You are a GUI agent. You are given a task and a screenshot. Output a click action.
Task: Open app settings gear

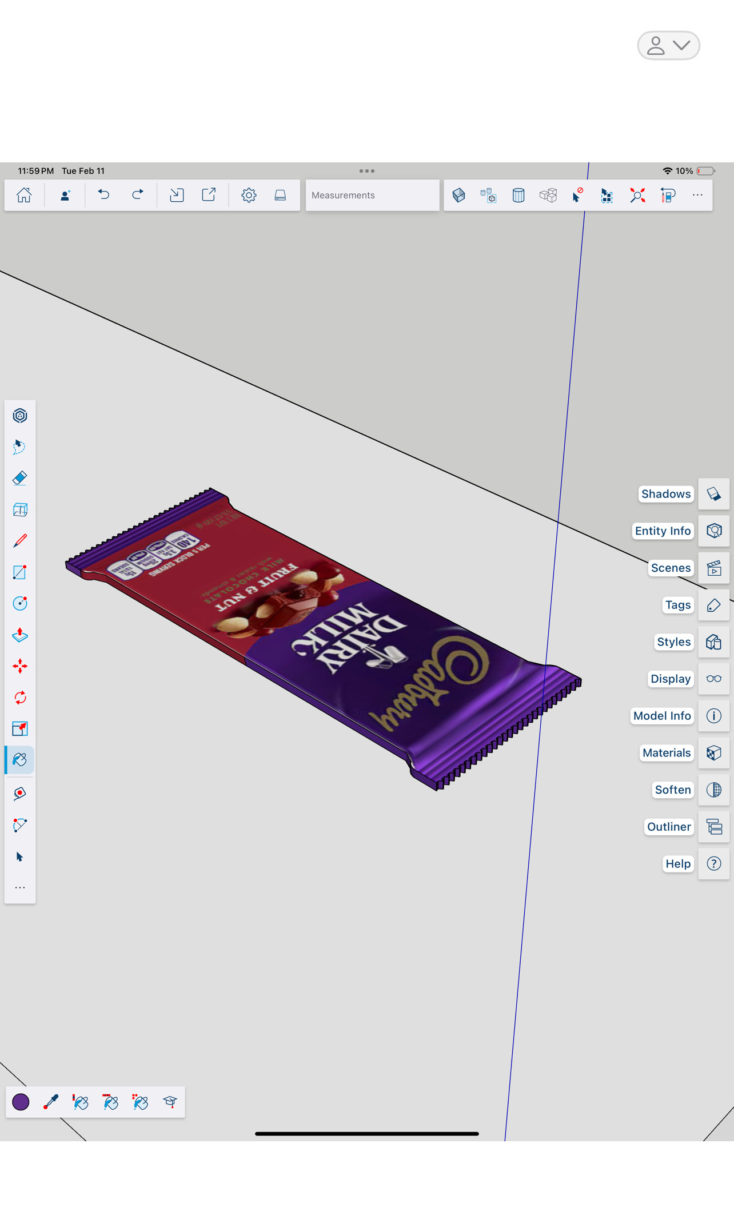point(249,195)
